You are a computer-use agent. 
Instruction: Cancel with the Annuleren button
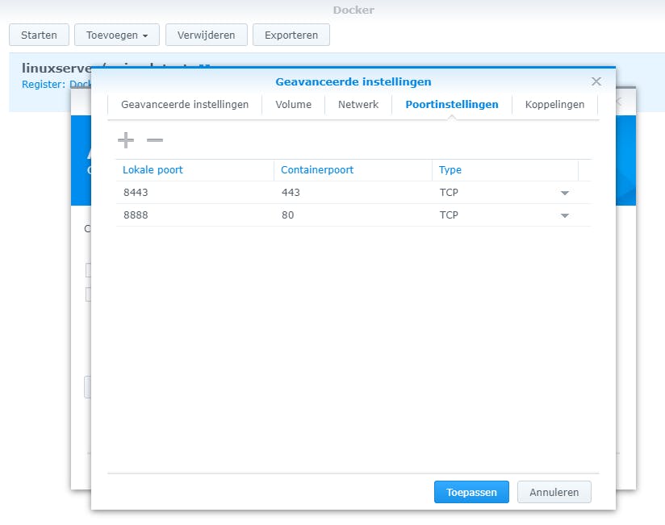click(x=554, y=492)
